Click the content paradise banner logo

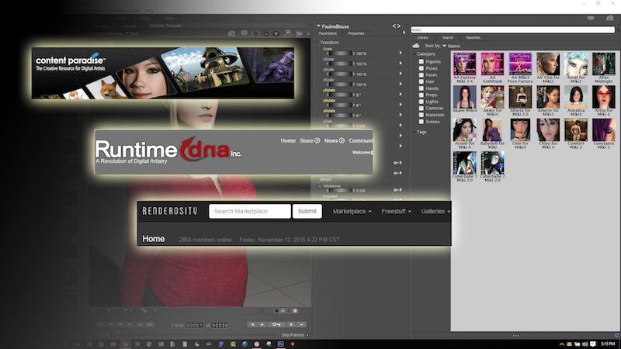pos(71,63)
